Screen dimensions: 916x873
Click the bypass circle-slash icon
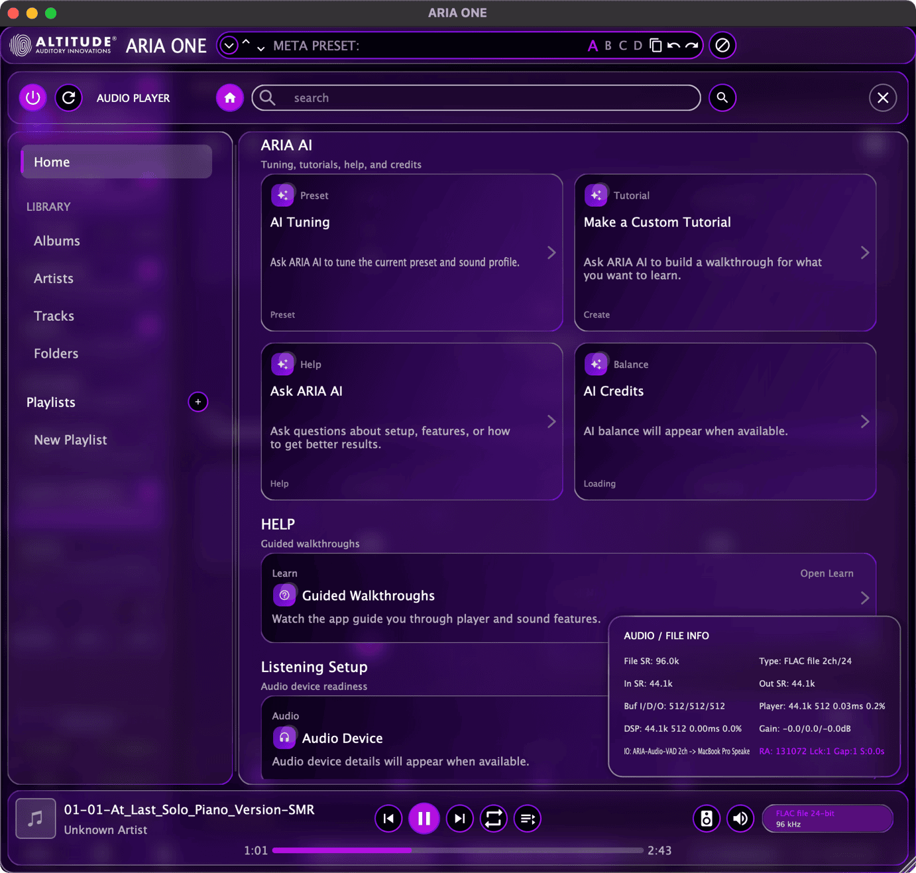click(722, 45)
